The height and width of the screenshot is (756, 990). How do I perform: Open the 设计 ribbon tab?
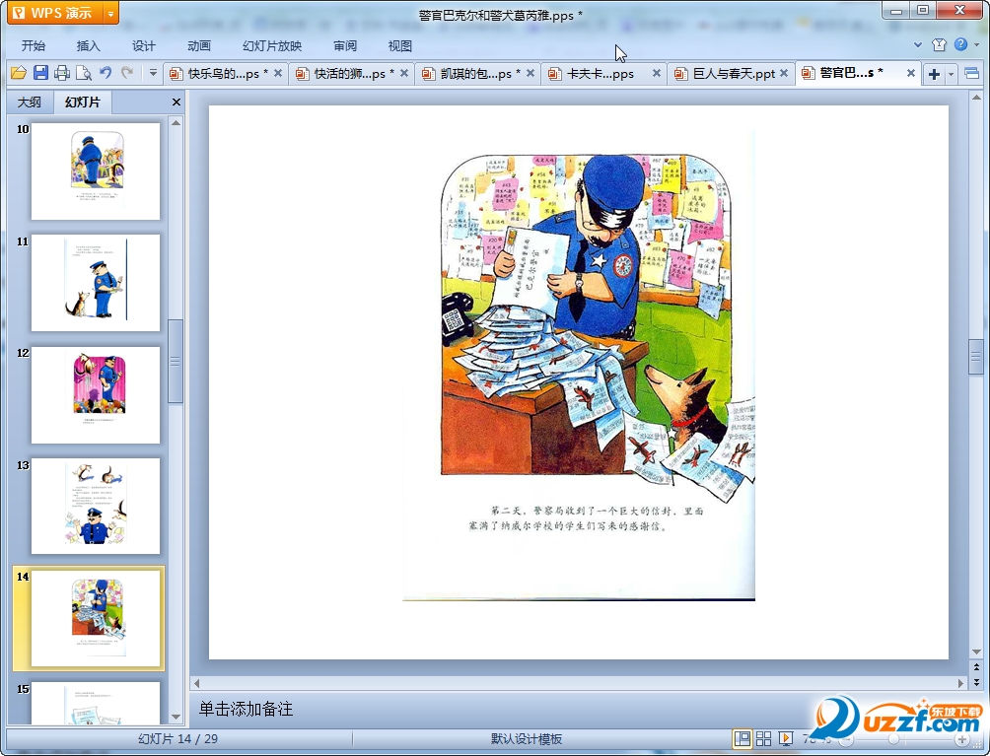(x=143, y=46)
